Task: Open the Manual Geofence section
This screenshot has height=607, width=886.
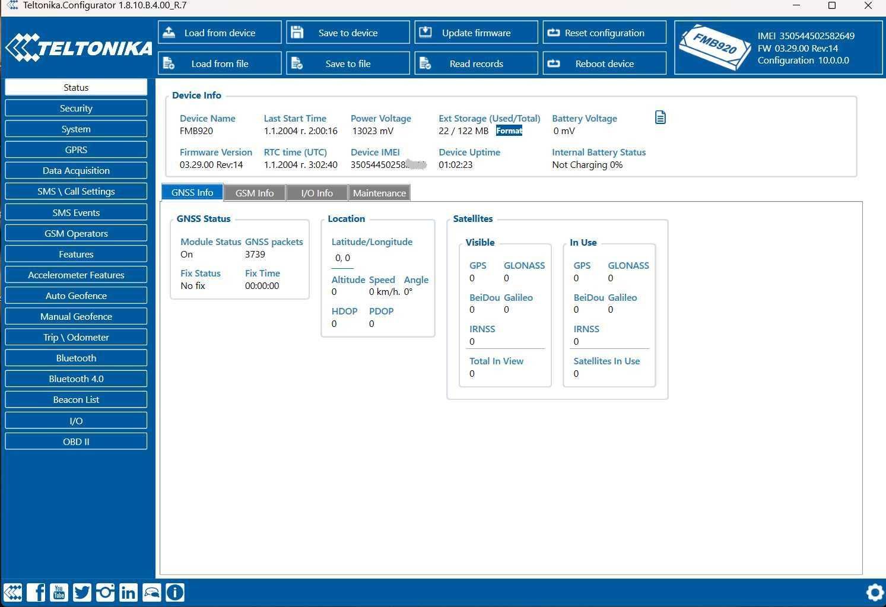Action: click(76, 316)
